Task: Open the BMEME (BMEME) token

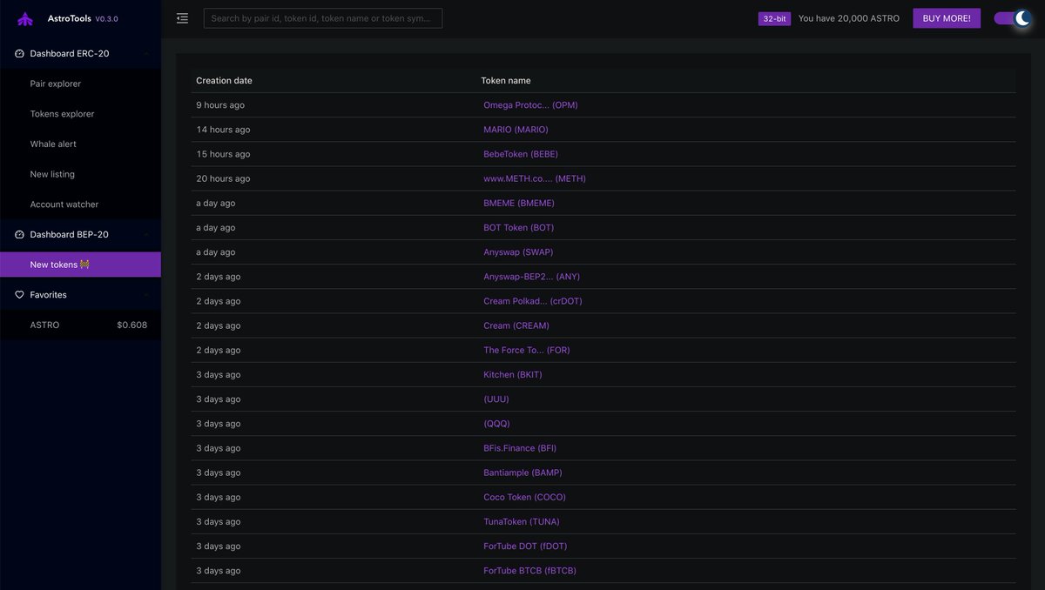Action: tap(519, 203)
